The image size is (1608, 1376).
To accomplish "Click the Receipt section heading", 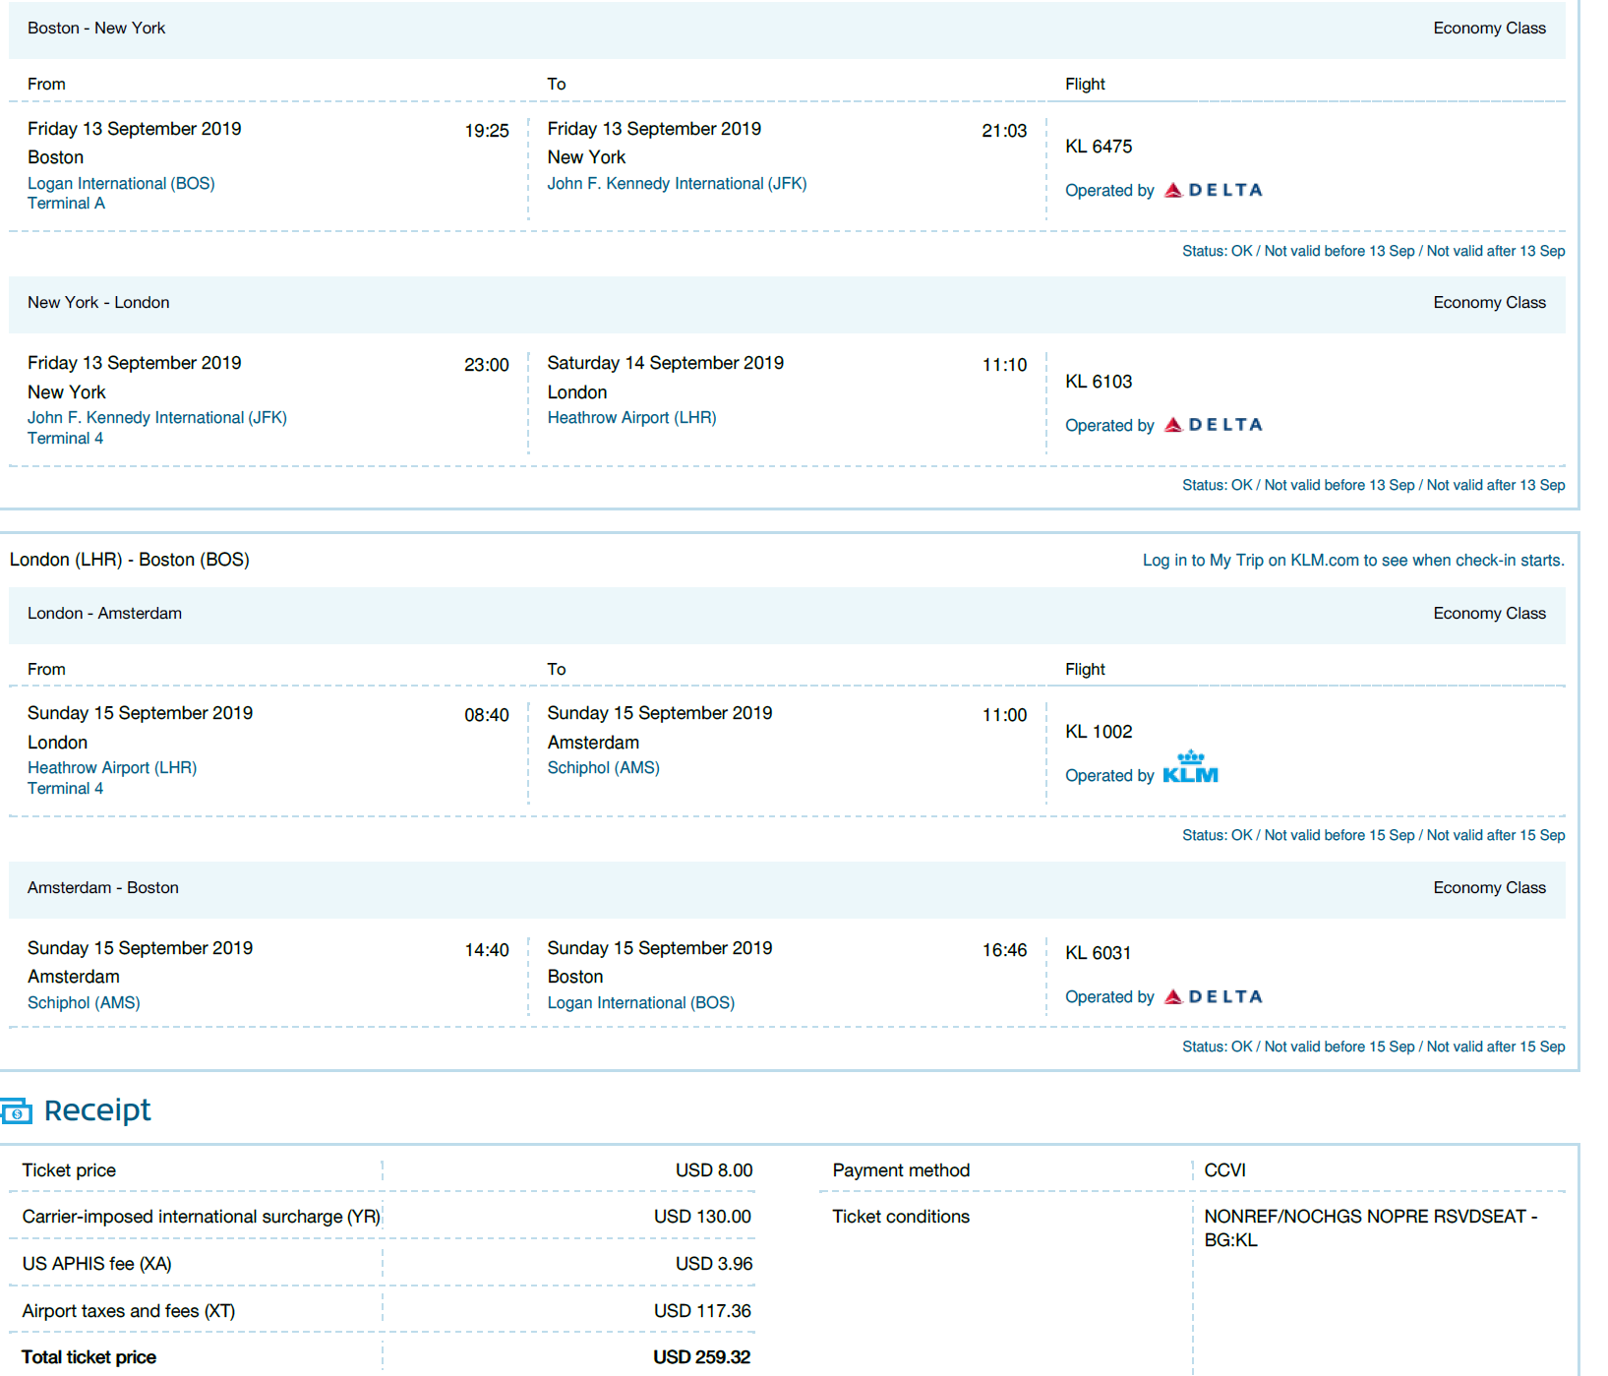I will coord(97,1110).
